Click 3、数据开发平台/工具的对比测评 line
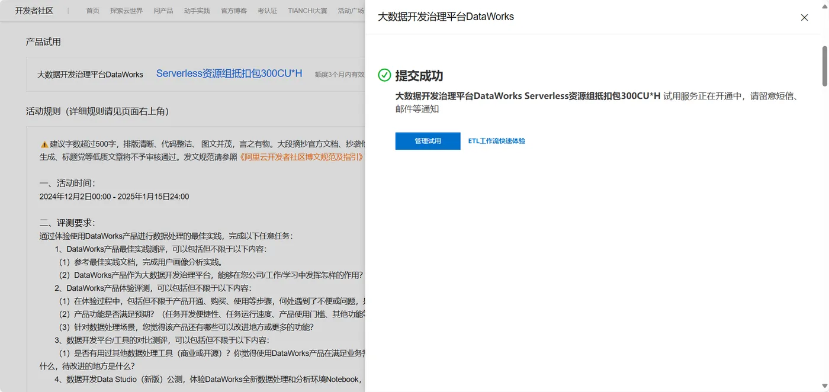The height and width of the screenshot is (392, 829). click(162, 340)
